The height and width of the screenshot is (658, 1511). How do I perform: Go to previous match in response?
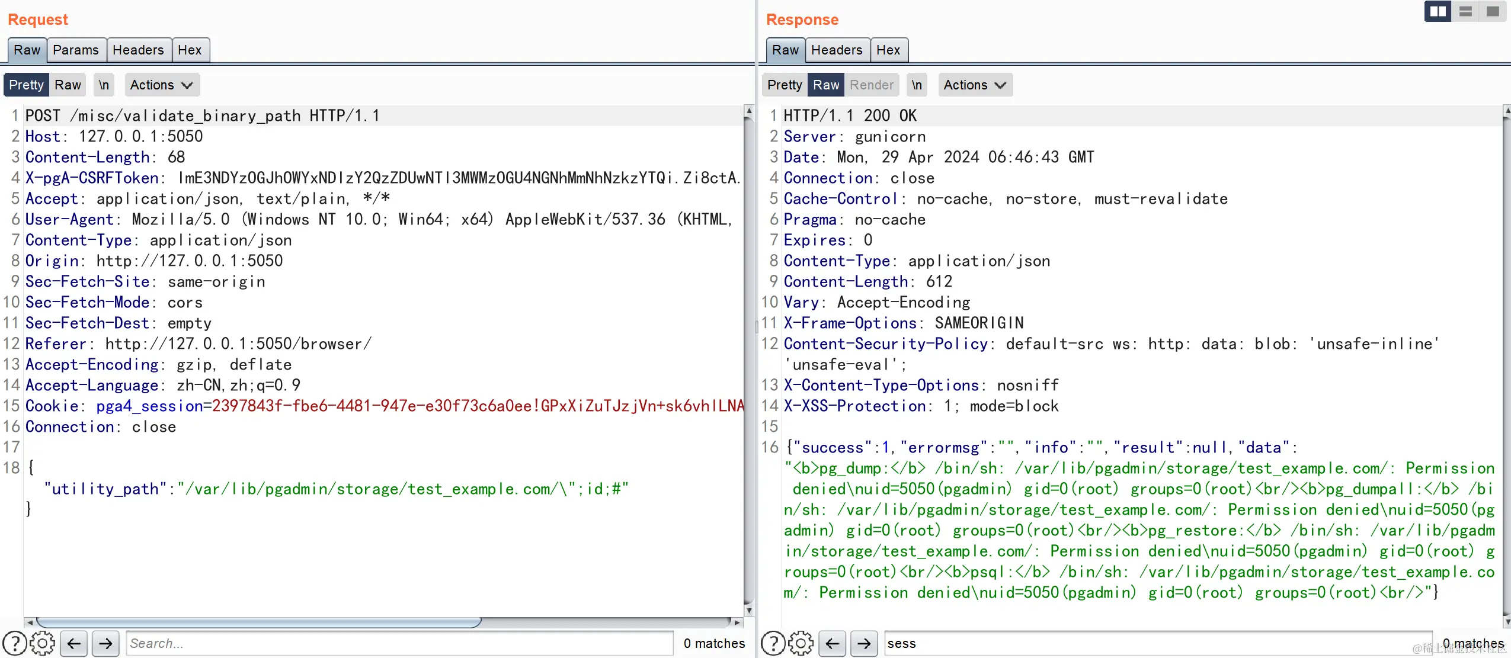[x=833, y=643]
